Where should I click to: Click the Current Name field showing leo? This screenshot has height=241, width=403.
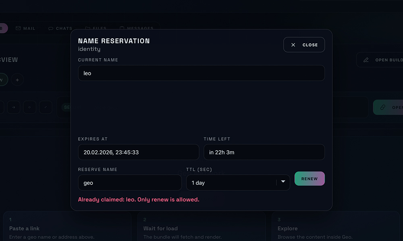201,73
